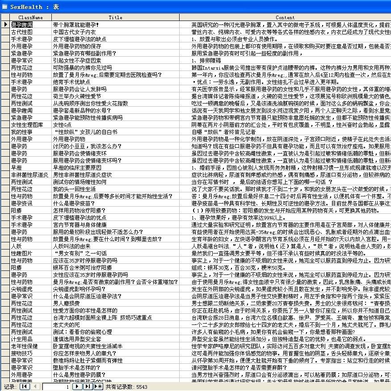Select the Content column header
Image resolution: width=391 pixels, height=391 pixels.
coord(286,17)
